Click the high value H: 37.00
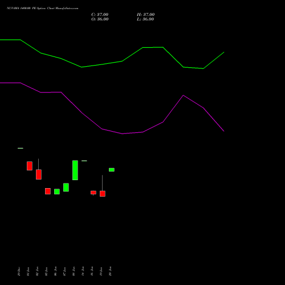Screen dimensions: 285x285 click(145, 15)
